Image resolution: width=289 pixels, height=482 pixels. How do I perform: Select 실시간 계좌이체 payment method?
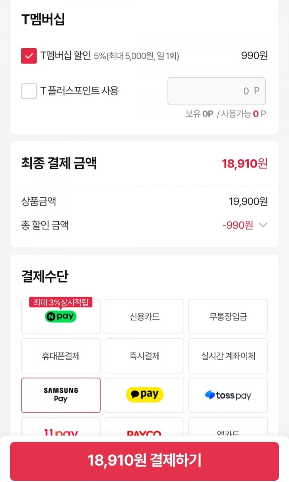[228, 356]
